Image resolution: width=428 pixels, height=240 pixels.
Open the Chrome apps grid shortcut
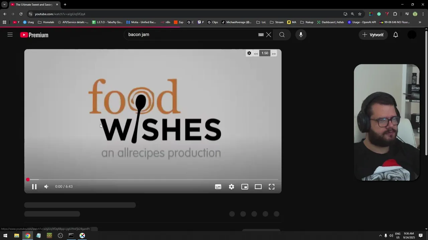coord(4,22)
